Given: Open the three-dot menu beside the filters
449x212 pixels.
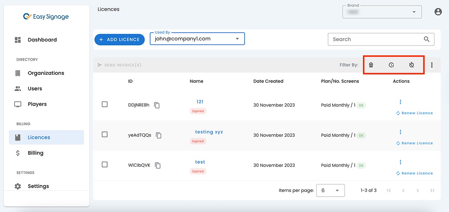Looking at the screenshot, I should [x=432, y=65].
